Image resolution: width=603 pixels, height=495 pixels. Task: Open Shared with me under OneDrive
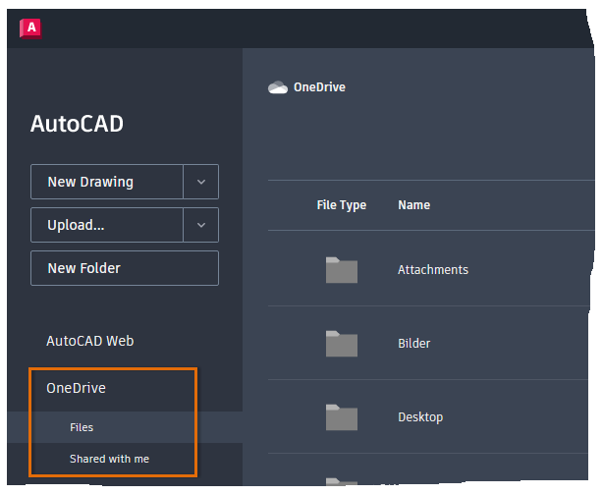[110, 459]
